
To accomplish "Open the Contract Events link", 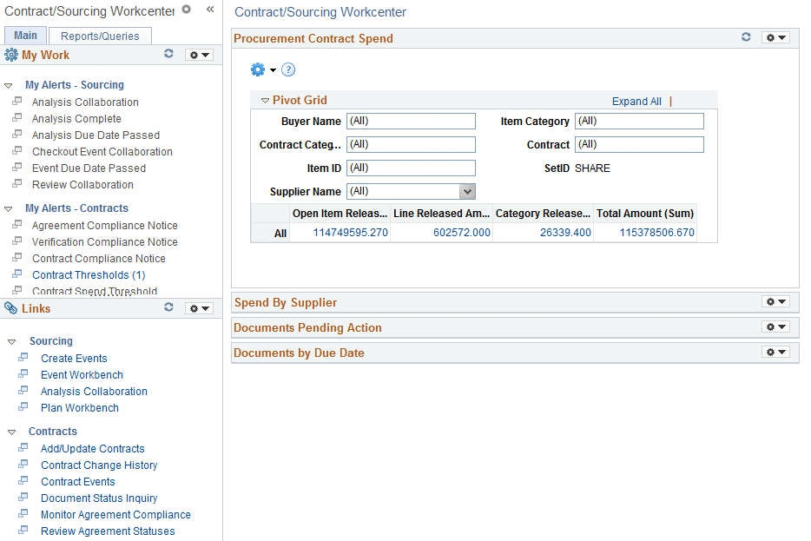I will tap(77, 482).
